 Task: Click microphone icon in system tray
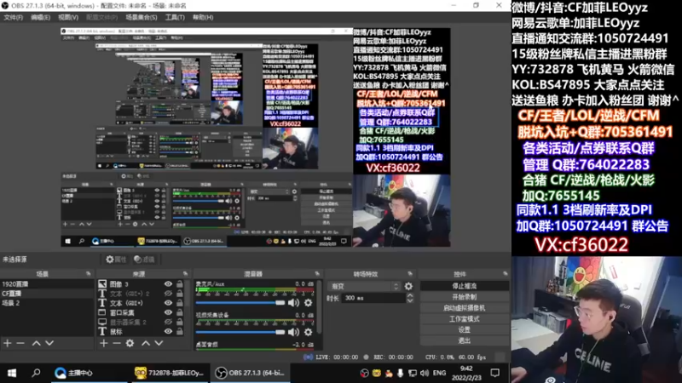401,373
